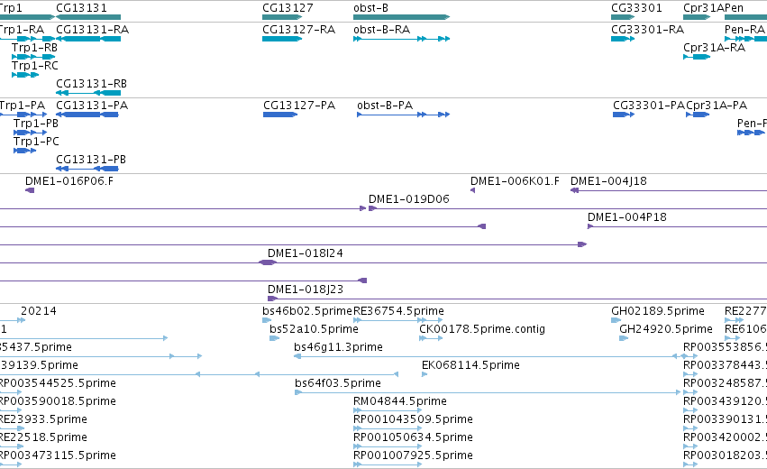Select the GH02189.5prime EST label
Viewport: 767px width, 469px height.
coord(658,311)
